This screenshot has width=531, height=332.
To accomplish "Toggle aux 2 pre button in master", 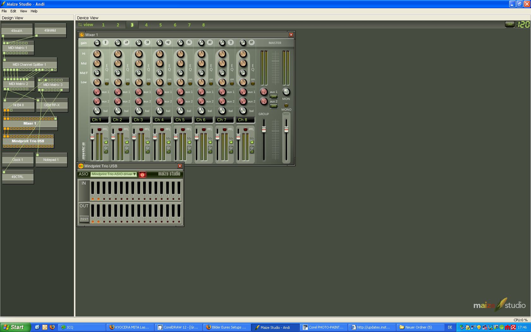I will click(x=273, y=106).
